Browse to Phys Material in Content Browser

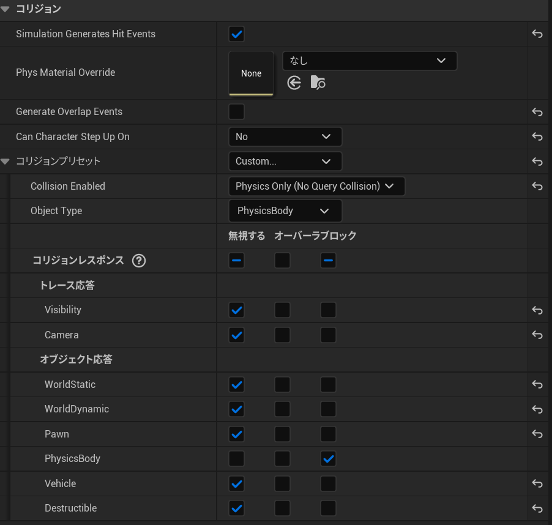pos(318,83)
